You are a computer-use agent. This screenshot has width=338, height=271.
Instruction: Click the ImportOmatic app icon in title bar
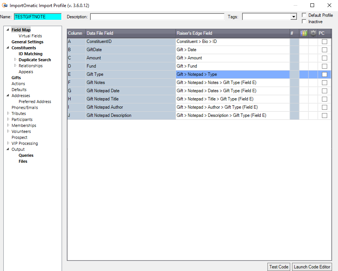(x=5, y=5)
